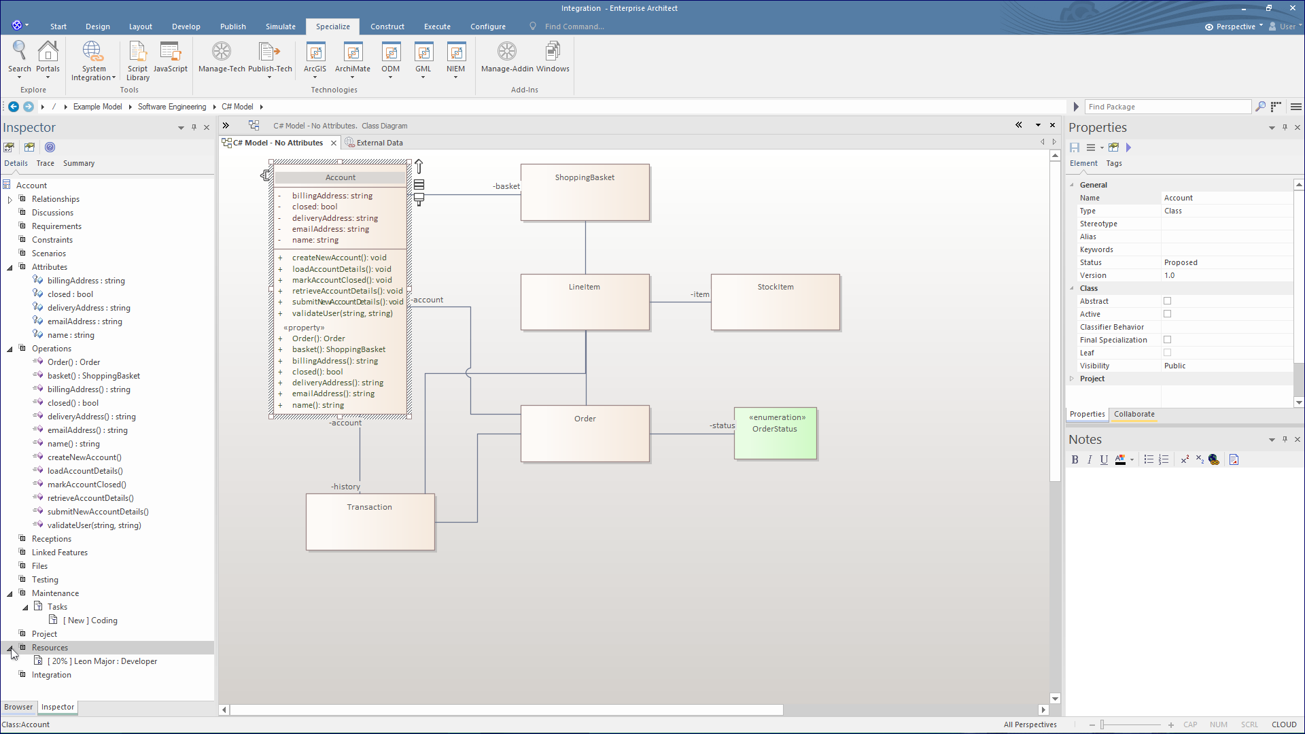Expand the Project section in Properties
The width and height of the screenshot is (1305, 734).
click(x=1072, y=379)
